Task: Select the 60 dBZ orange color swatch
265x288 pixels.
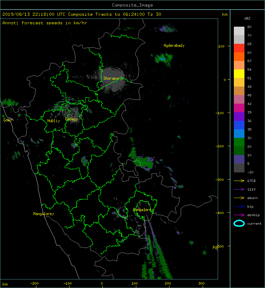Action: coord(239,56)
